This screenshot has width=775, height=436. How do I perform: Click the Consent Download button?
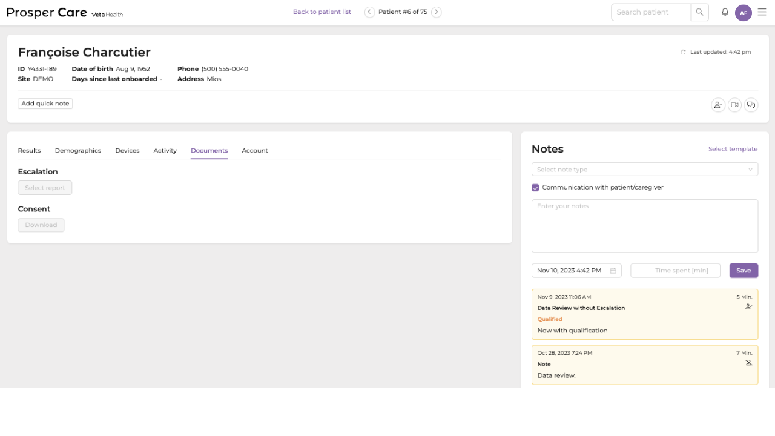(41, 225)
